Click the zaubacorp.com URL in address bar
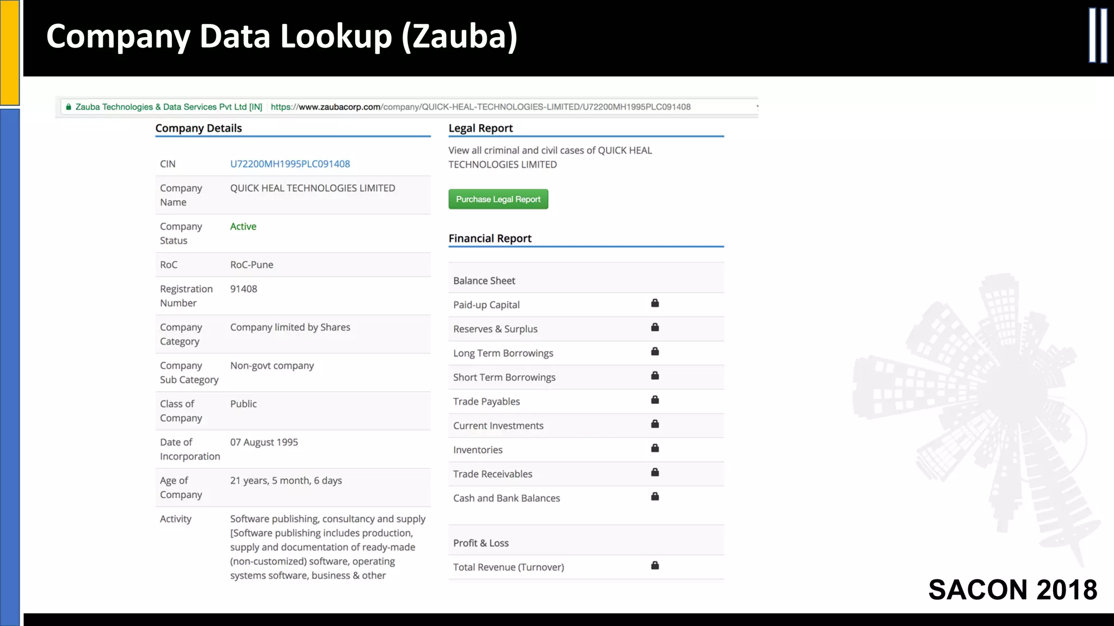The height and width of the screenshot is (626, 1114). coord(481,107)
